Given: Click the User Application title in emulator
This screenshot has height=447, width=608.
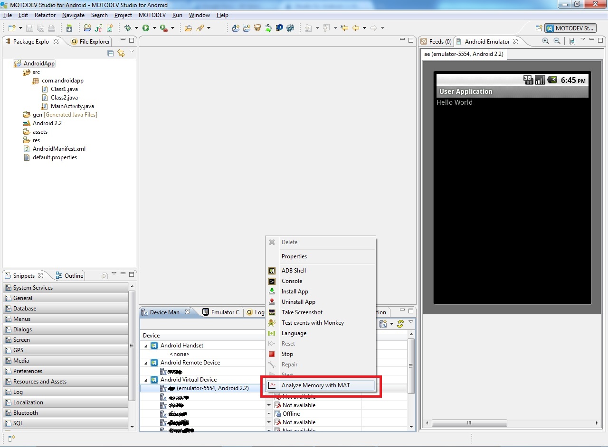Looking at the screenshot, I should click(x=466, y=91).
